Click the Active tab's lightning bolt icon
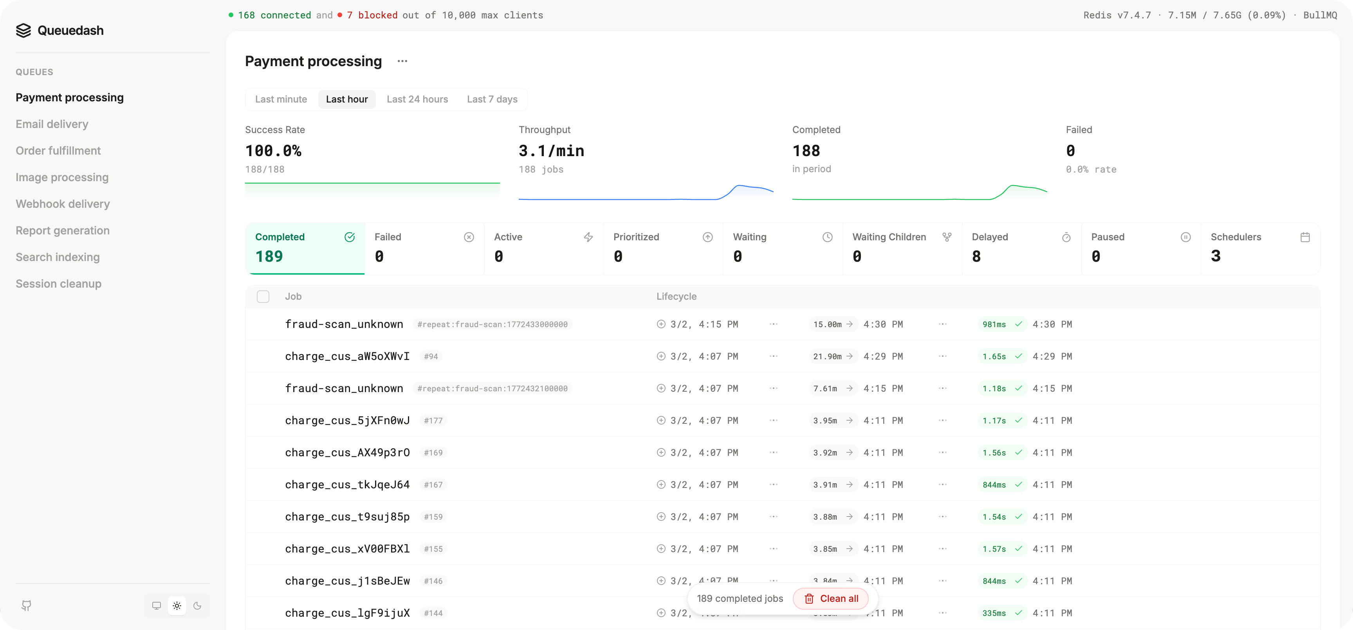The width and height of the screenshot is (1353, 630). point(588,237)
